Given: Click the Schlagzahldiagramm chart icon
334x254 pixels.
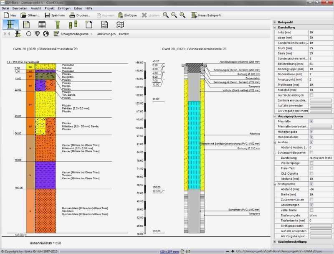Looking at the screenshot, I should (x=56, y=34).
